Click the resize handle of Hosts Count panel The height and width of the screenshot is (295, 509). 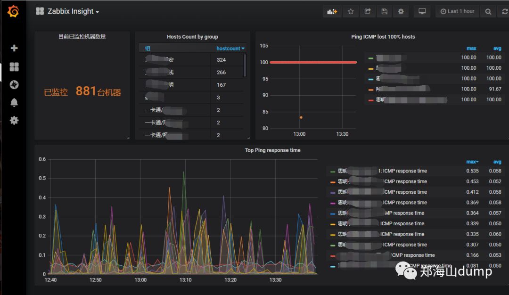coord(248,138)
